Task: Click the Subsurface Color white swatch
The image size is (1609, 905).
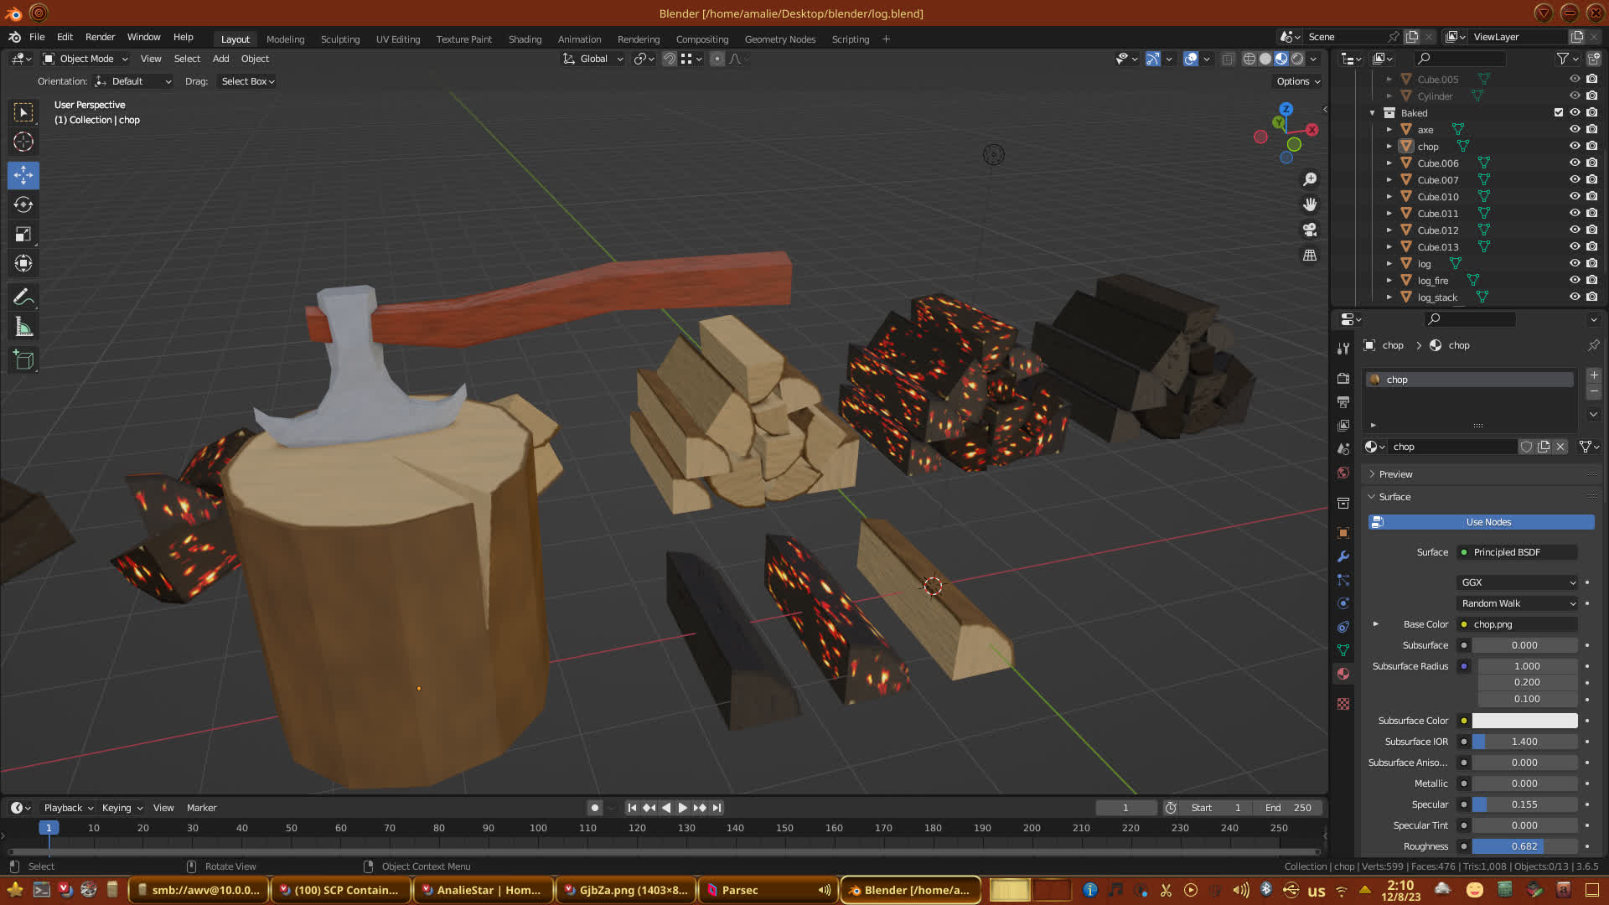Action: point(1524,721)
